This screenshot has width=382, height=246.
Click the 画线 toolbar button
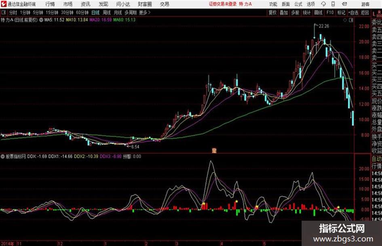click(318, 13)
